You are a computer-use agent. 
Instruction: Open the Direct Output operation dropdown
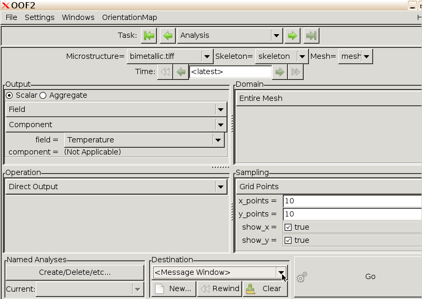116,187
